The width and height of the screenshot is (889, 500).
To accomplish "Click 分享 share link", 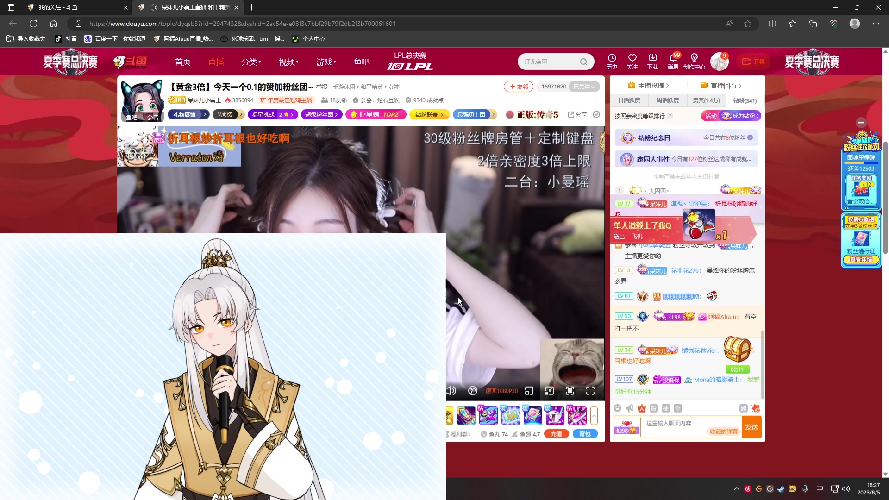I will pyautogui.click(x=577, y=114).
